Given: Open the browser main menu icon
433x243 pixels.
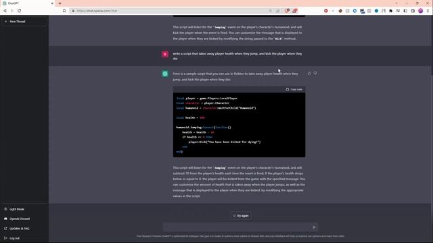Looking at the screenshot, I should coord(428,11).
